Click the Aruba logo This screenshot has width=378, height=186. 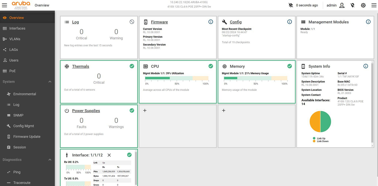pos(21,5)
